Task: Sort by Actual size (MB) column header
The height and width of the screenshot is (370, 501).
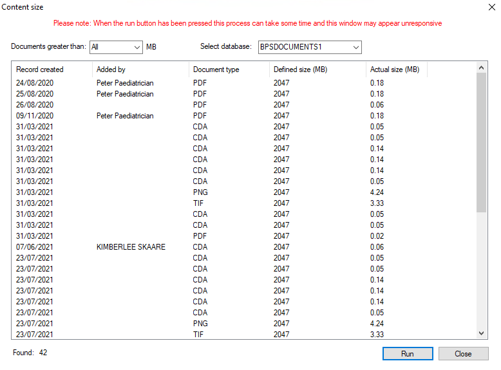Action: (396, 69)
